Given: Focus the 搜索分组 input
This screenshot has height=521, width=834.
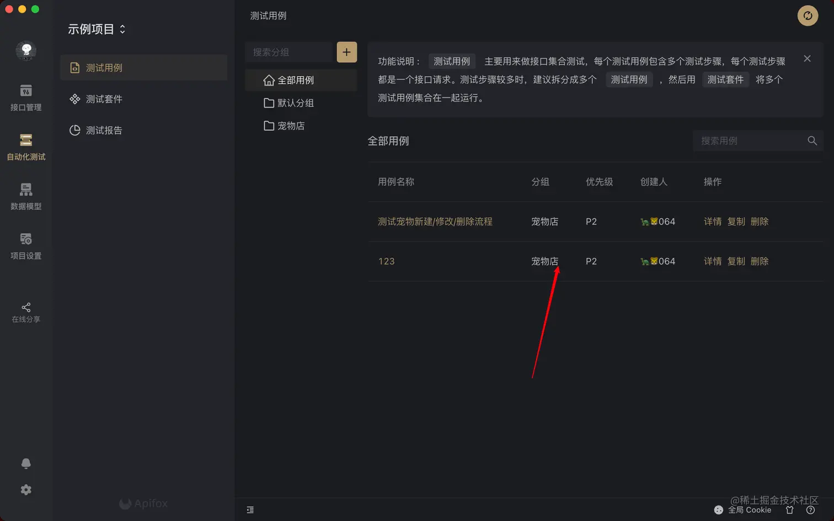Looking at the screenshot, I should (x=289, y=52).
